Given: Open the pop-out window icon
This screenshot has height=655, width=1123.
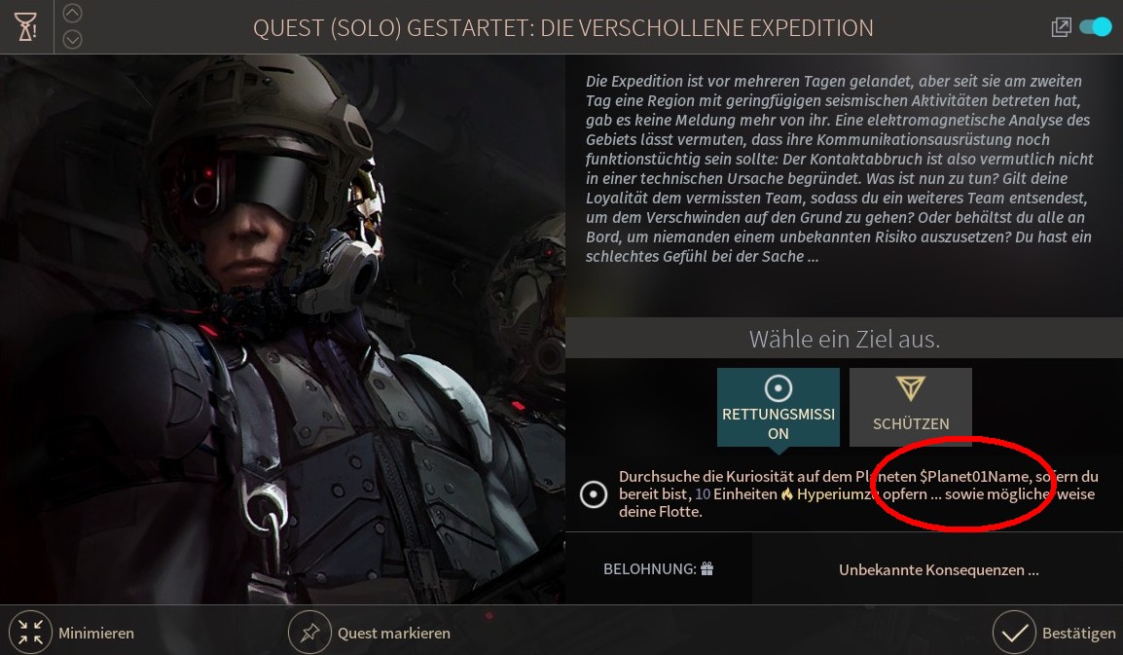Looking at the screenshot, I should point(1061,27).
